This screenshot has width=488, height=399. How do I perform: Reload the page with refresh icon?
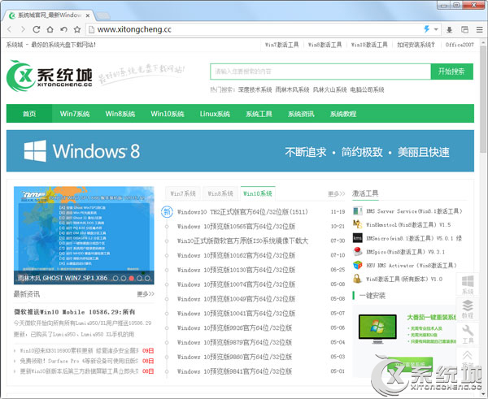(37, 29)
